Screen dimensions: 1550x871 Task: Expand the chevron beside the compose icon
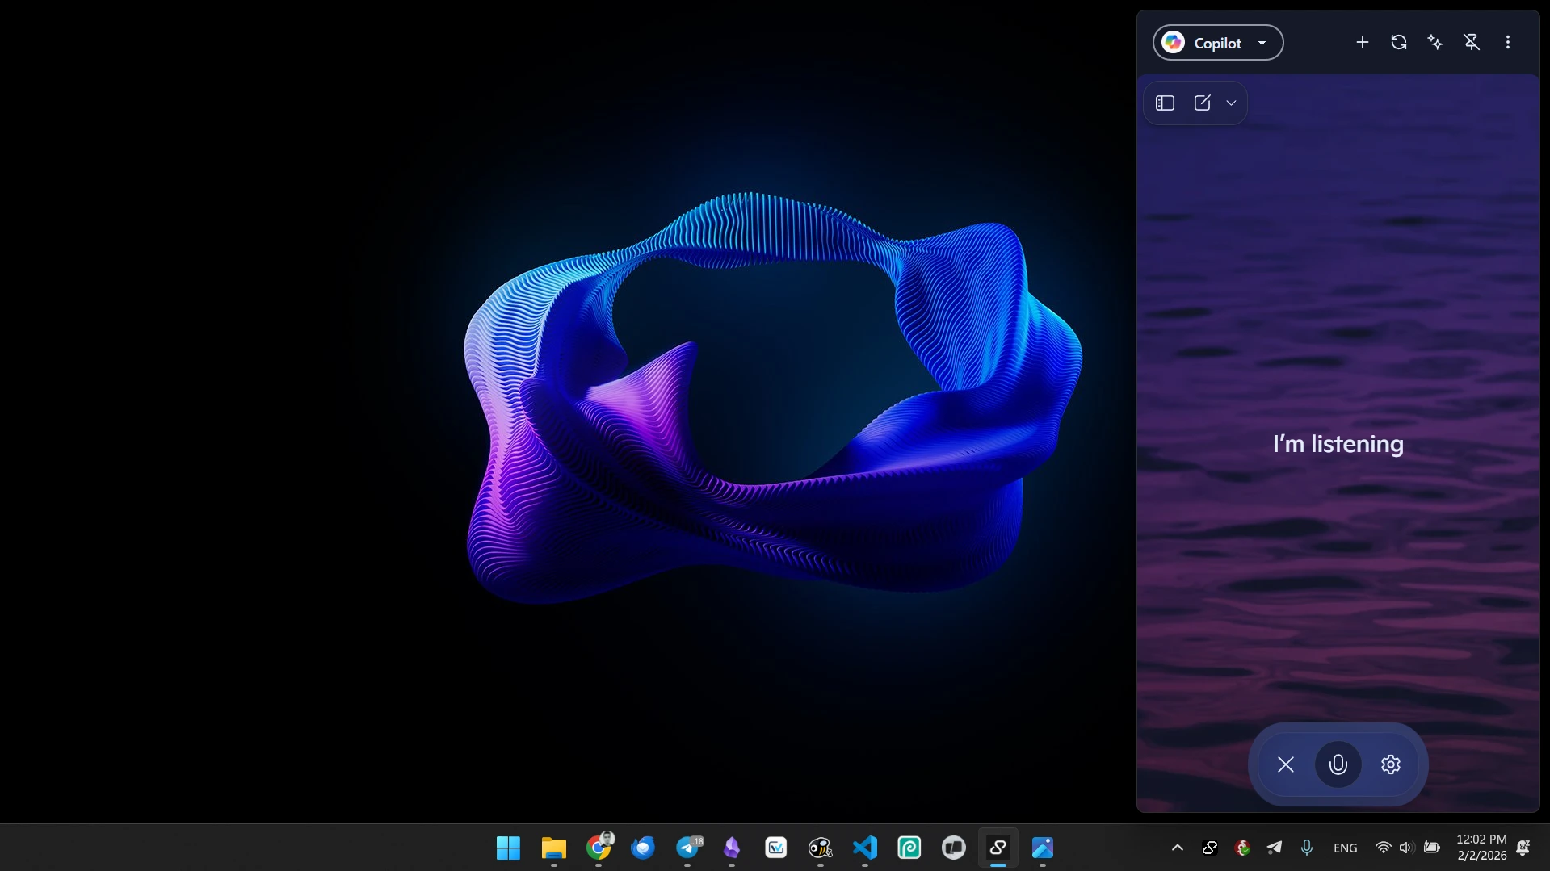pos(1230,103)
